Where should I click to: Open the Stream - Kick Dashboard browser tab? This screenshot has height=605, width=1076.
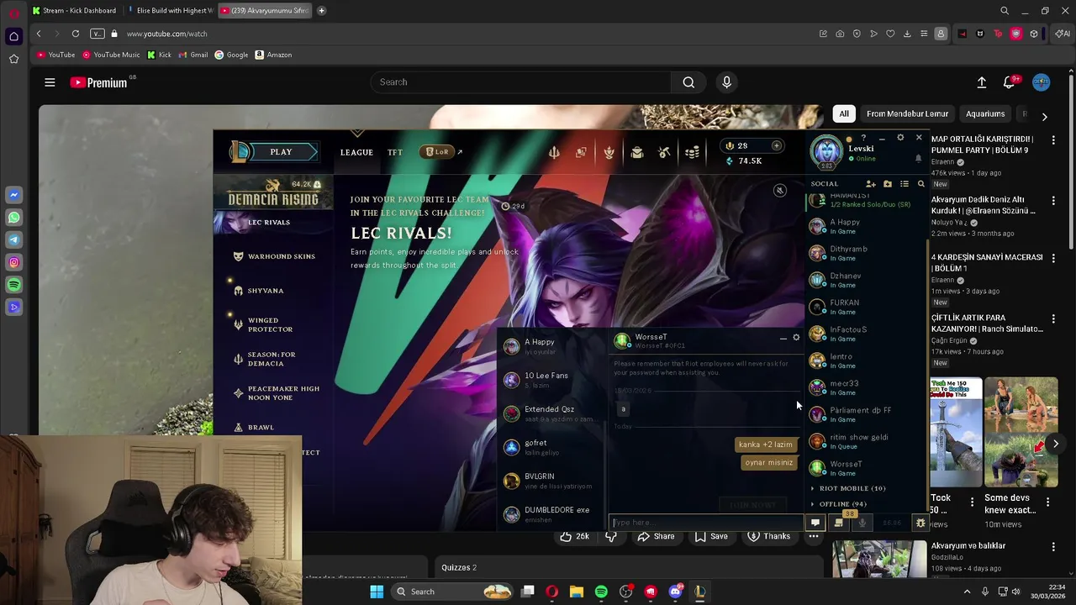tap(75, 11)
